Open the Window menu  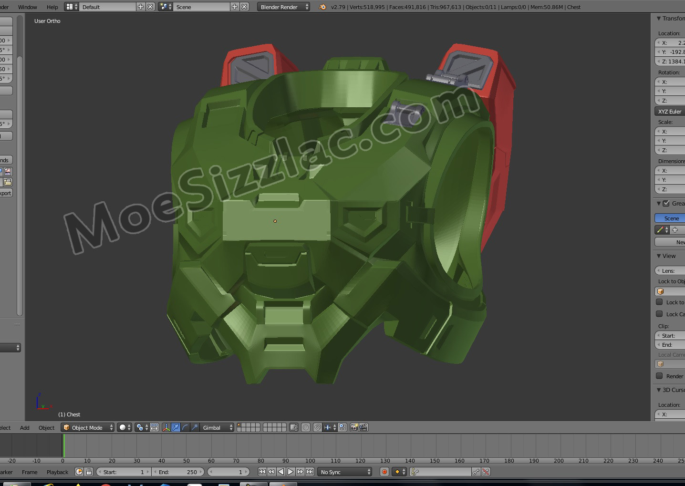click(27, 7)
